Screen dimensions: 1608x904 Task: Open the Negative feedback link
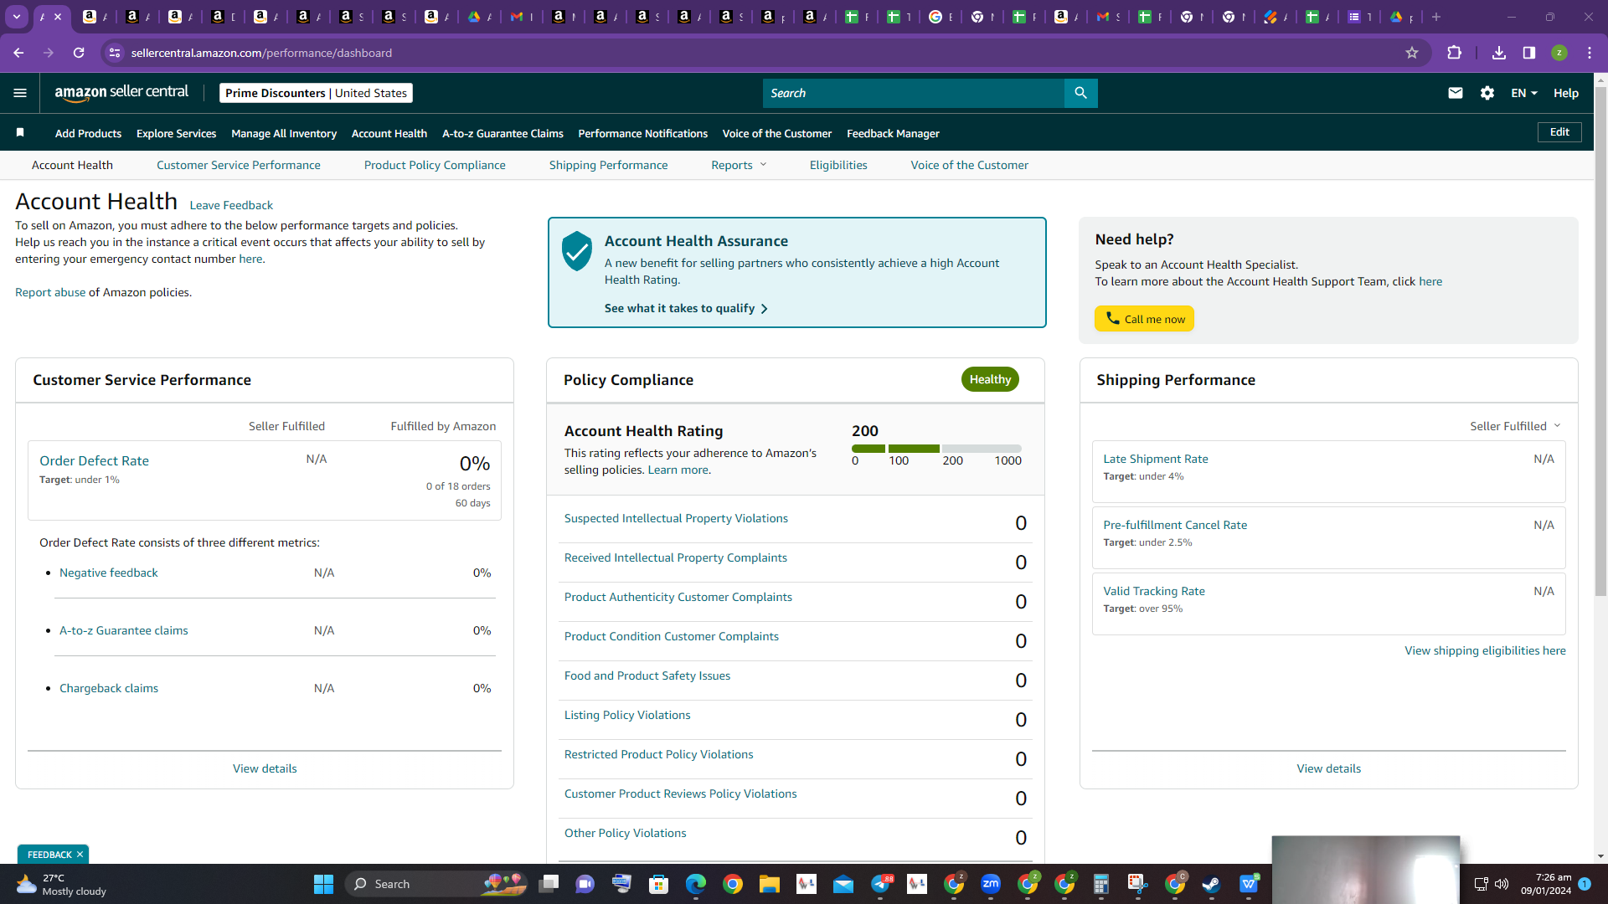point(109,573)
